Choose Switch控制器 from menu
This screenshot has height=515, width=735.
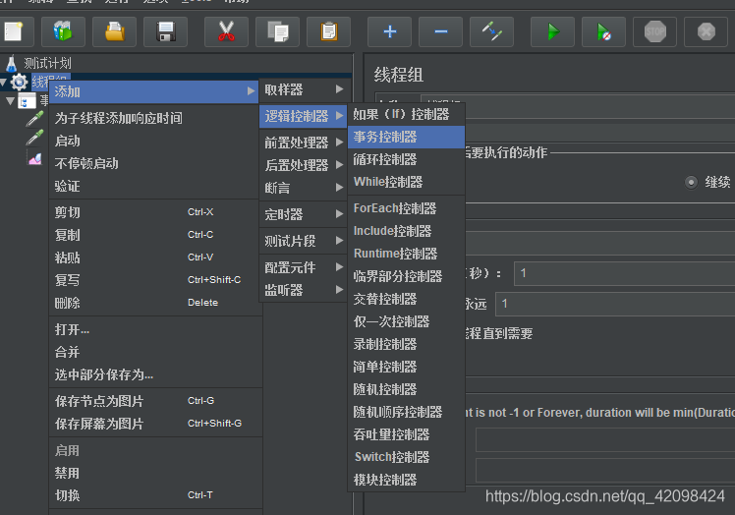coord(406,457)
